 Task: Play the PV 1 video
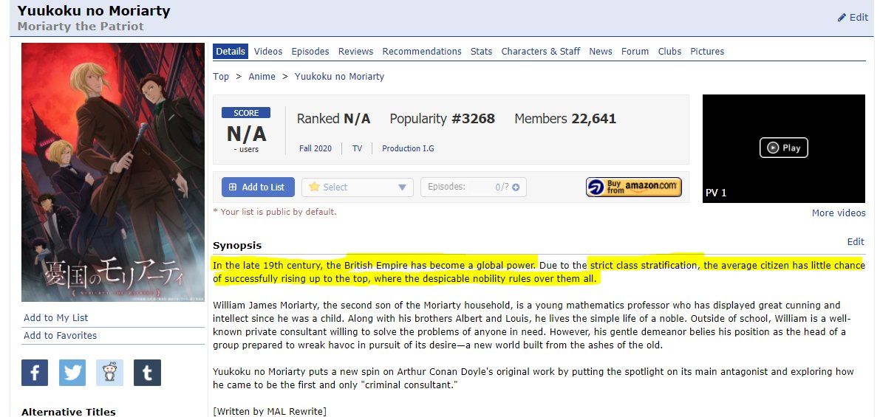(783, 148)
